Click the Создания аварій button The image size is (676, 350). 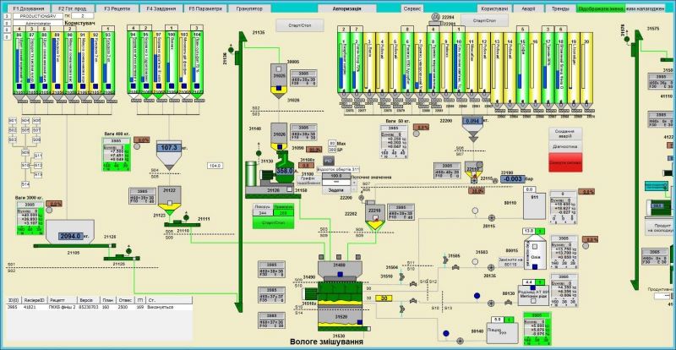click(x=566, y=133)
